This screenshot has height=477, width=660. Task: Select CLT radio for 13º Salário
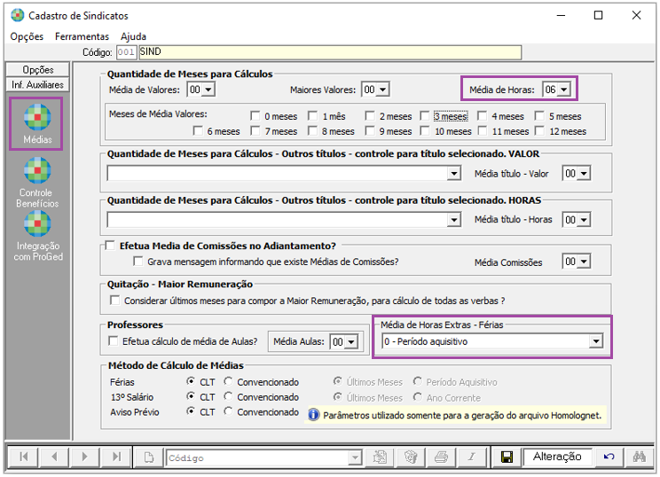pos(191,396)
